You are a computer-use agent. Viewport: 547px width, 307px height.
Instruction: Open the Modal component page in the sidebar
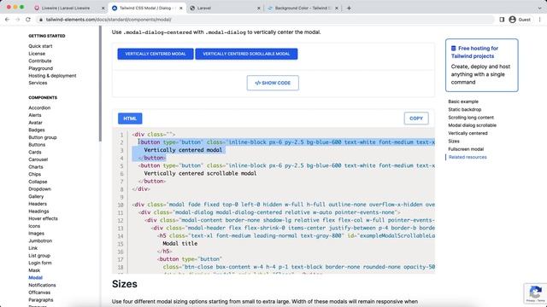click(x=35, y=278)
